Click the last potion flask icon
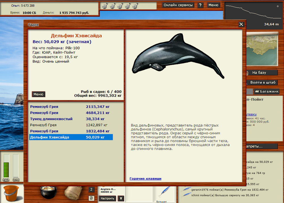This screenshot has width=284, height=203. [x=136, y=6]
